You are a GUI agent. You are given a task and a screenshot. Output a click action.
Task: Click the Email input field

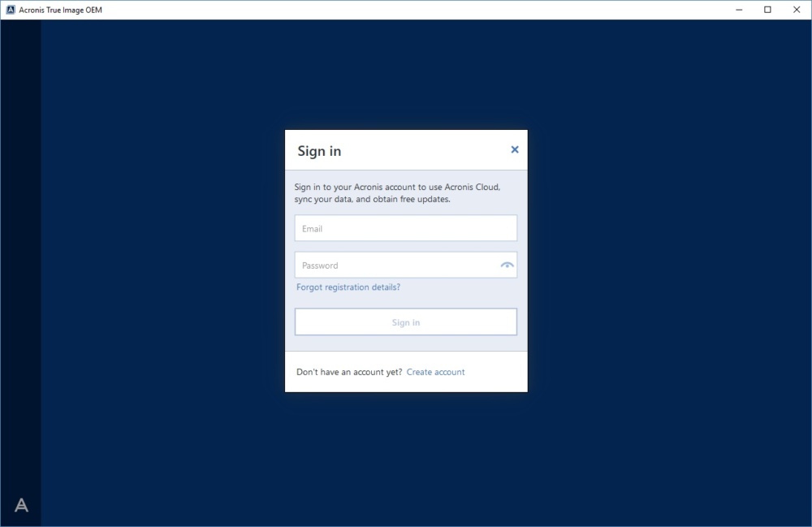pyautogui.click(x=405, y=228)
